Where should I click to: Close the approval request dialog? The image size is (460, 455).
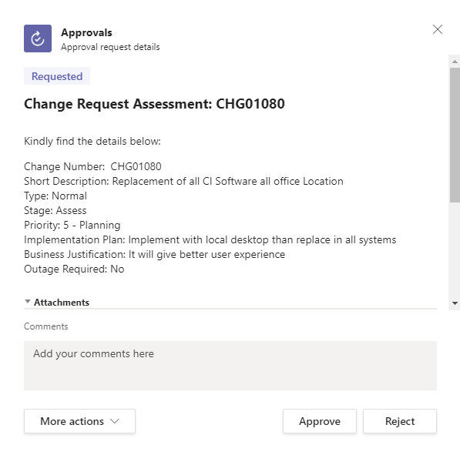point(438,29)
